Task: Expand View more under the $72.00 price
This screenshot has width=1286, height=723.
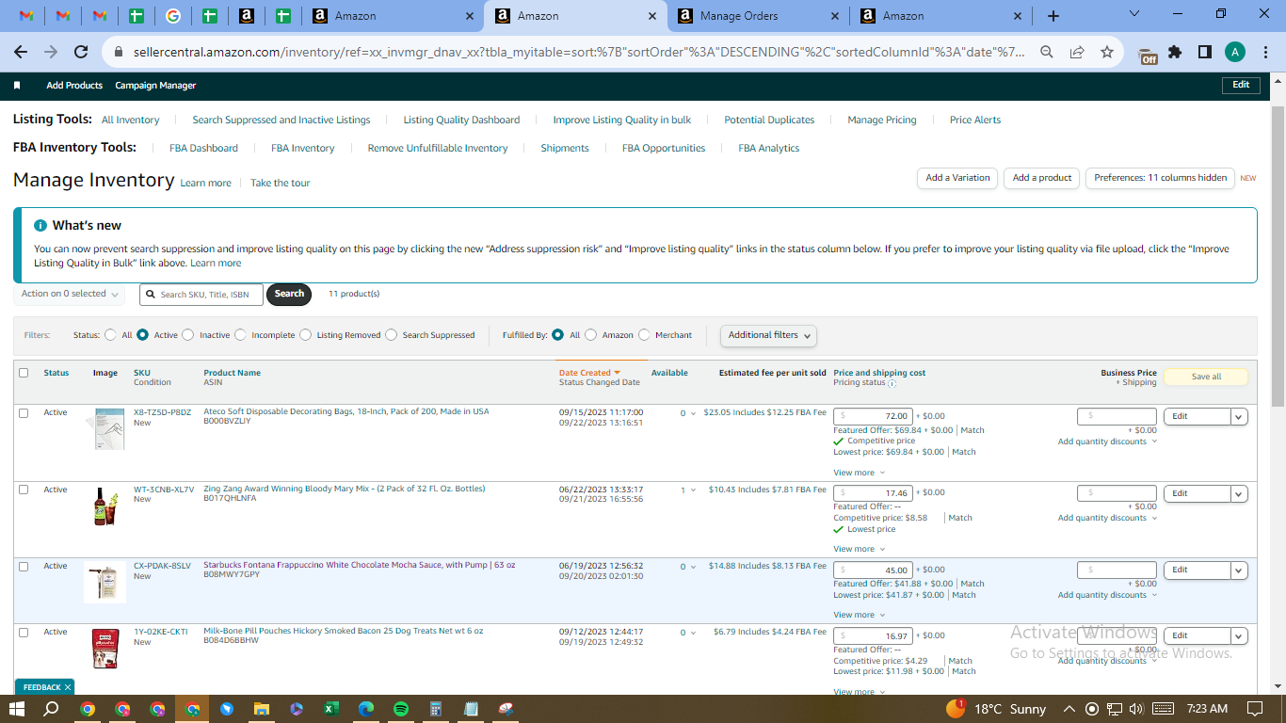Action: pos(859,473)
